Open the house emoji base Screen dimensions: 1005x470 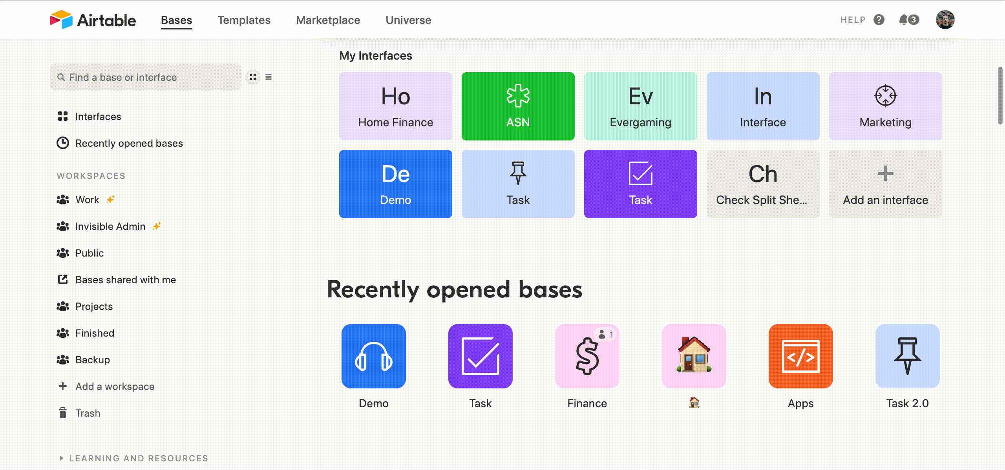tap(694, 356)
